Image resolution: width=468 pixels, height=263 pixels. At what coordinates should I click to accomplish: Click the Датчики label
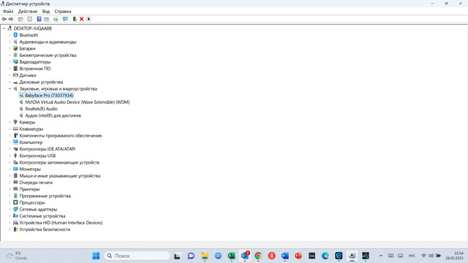click(x=28, y=75)
